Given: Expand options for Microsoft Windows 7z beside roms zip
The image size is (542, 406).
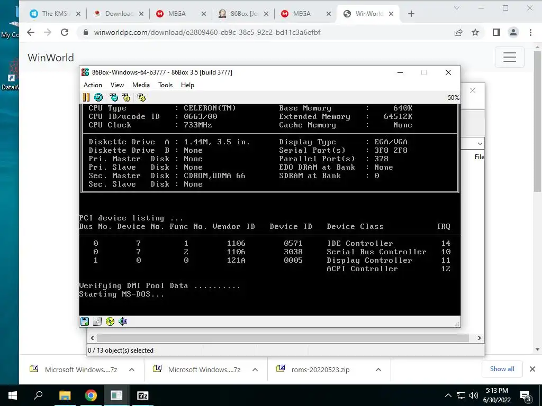Looking at the screenshot, I should point(255,370).
